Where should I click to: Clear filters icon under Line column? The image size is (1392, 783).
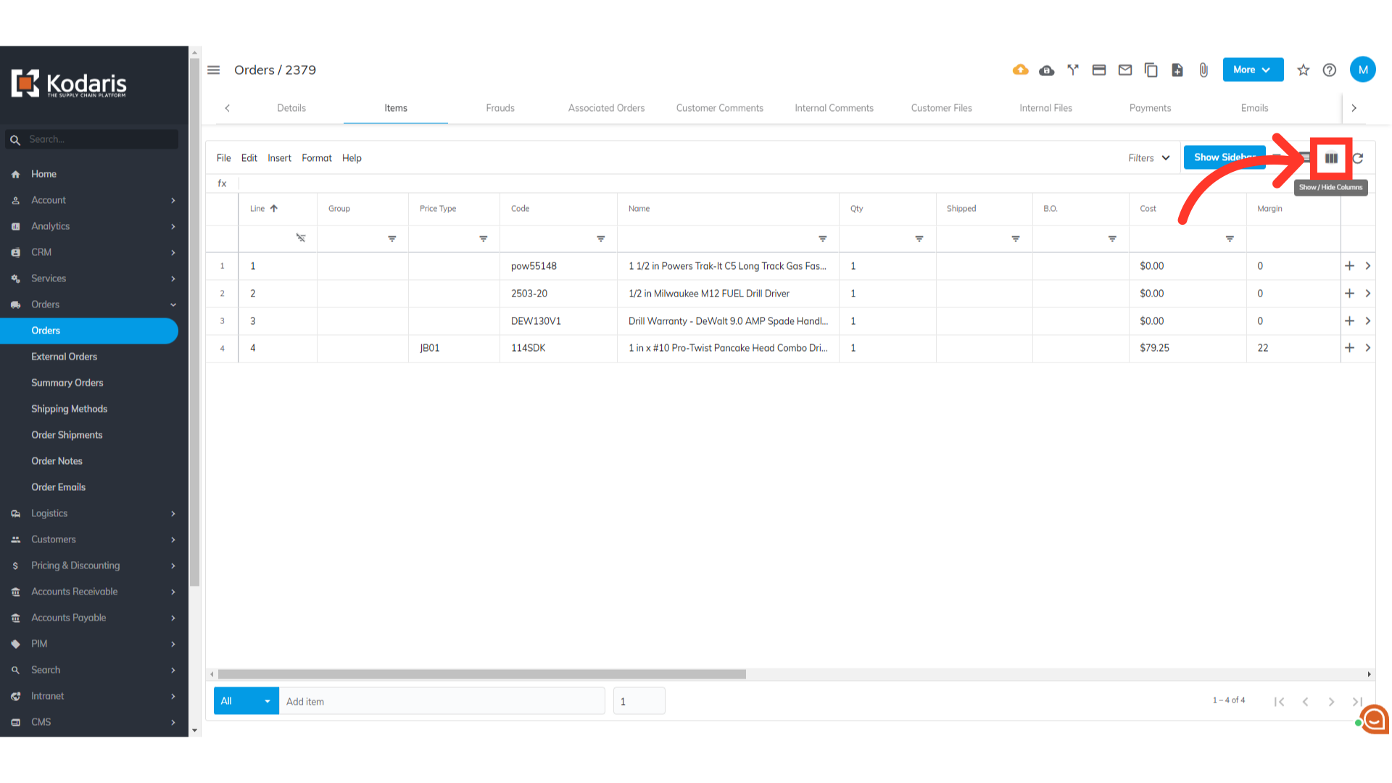click(x=301, y=238)
